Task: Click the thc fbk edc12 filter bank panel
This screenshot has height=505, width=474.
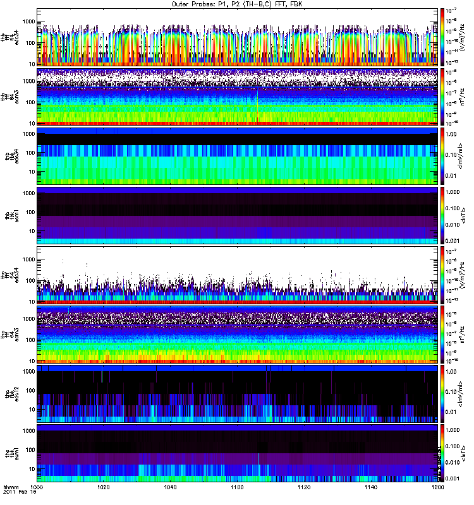Action: [237, 393]
